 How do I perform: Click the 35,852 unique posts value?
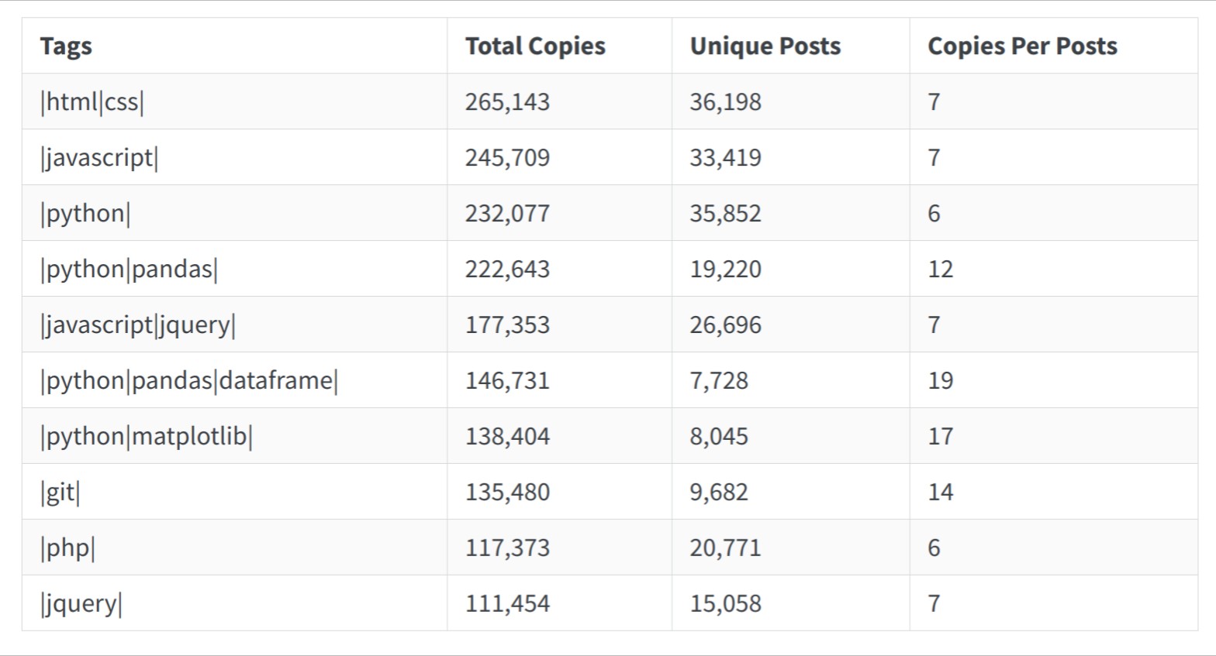tap(725, 214)
